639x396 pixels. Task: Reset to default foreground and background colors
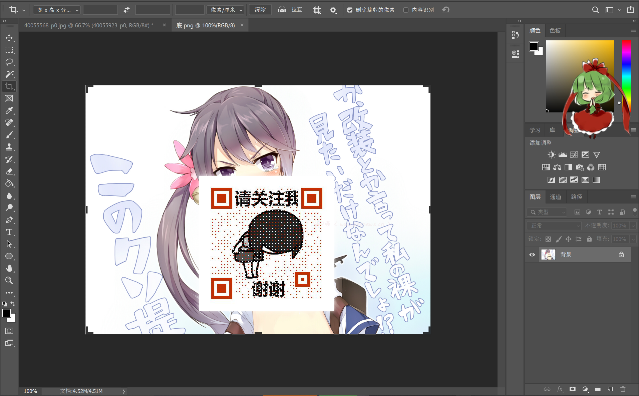tap(5, 304)
